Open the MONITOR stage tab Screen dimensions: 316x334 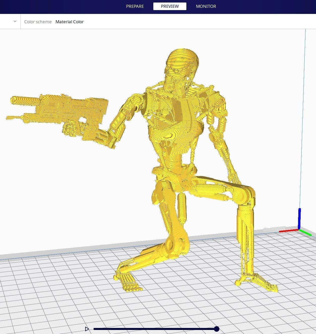click(x=206, y=6)
